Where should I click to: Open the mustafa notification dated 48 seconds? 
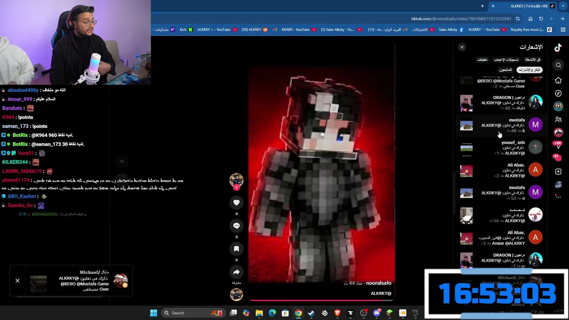point(501,125)
